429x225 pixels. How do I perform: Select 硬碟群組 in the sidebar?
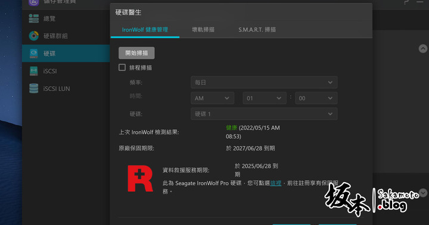coord(55,36)
